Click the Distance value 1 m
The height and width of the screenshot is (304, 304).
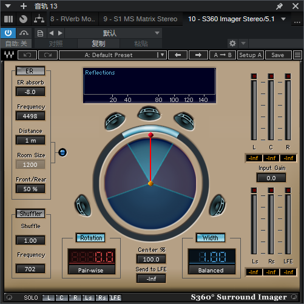pos(30,140)
